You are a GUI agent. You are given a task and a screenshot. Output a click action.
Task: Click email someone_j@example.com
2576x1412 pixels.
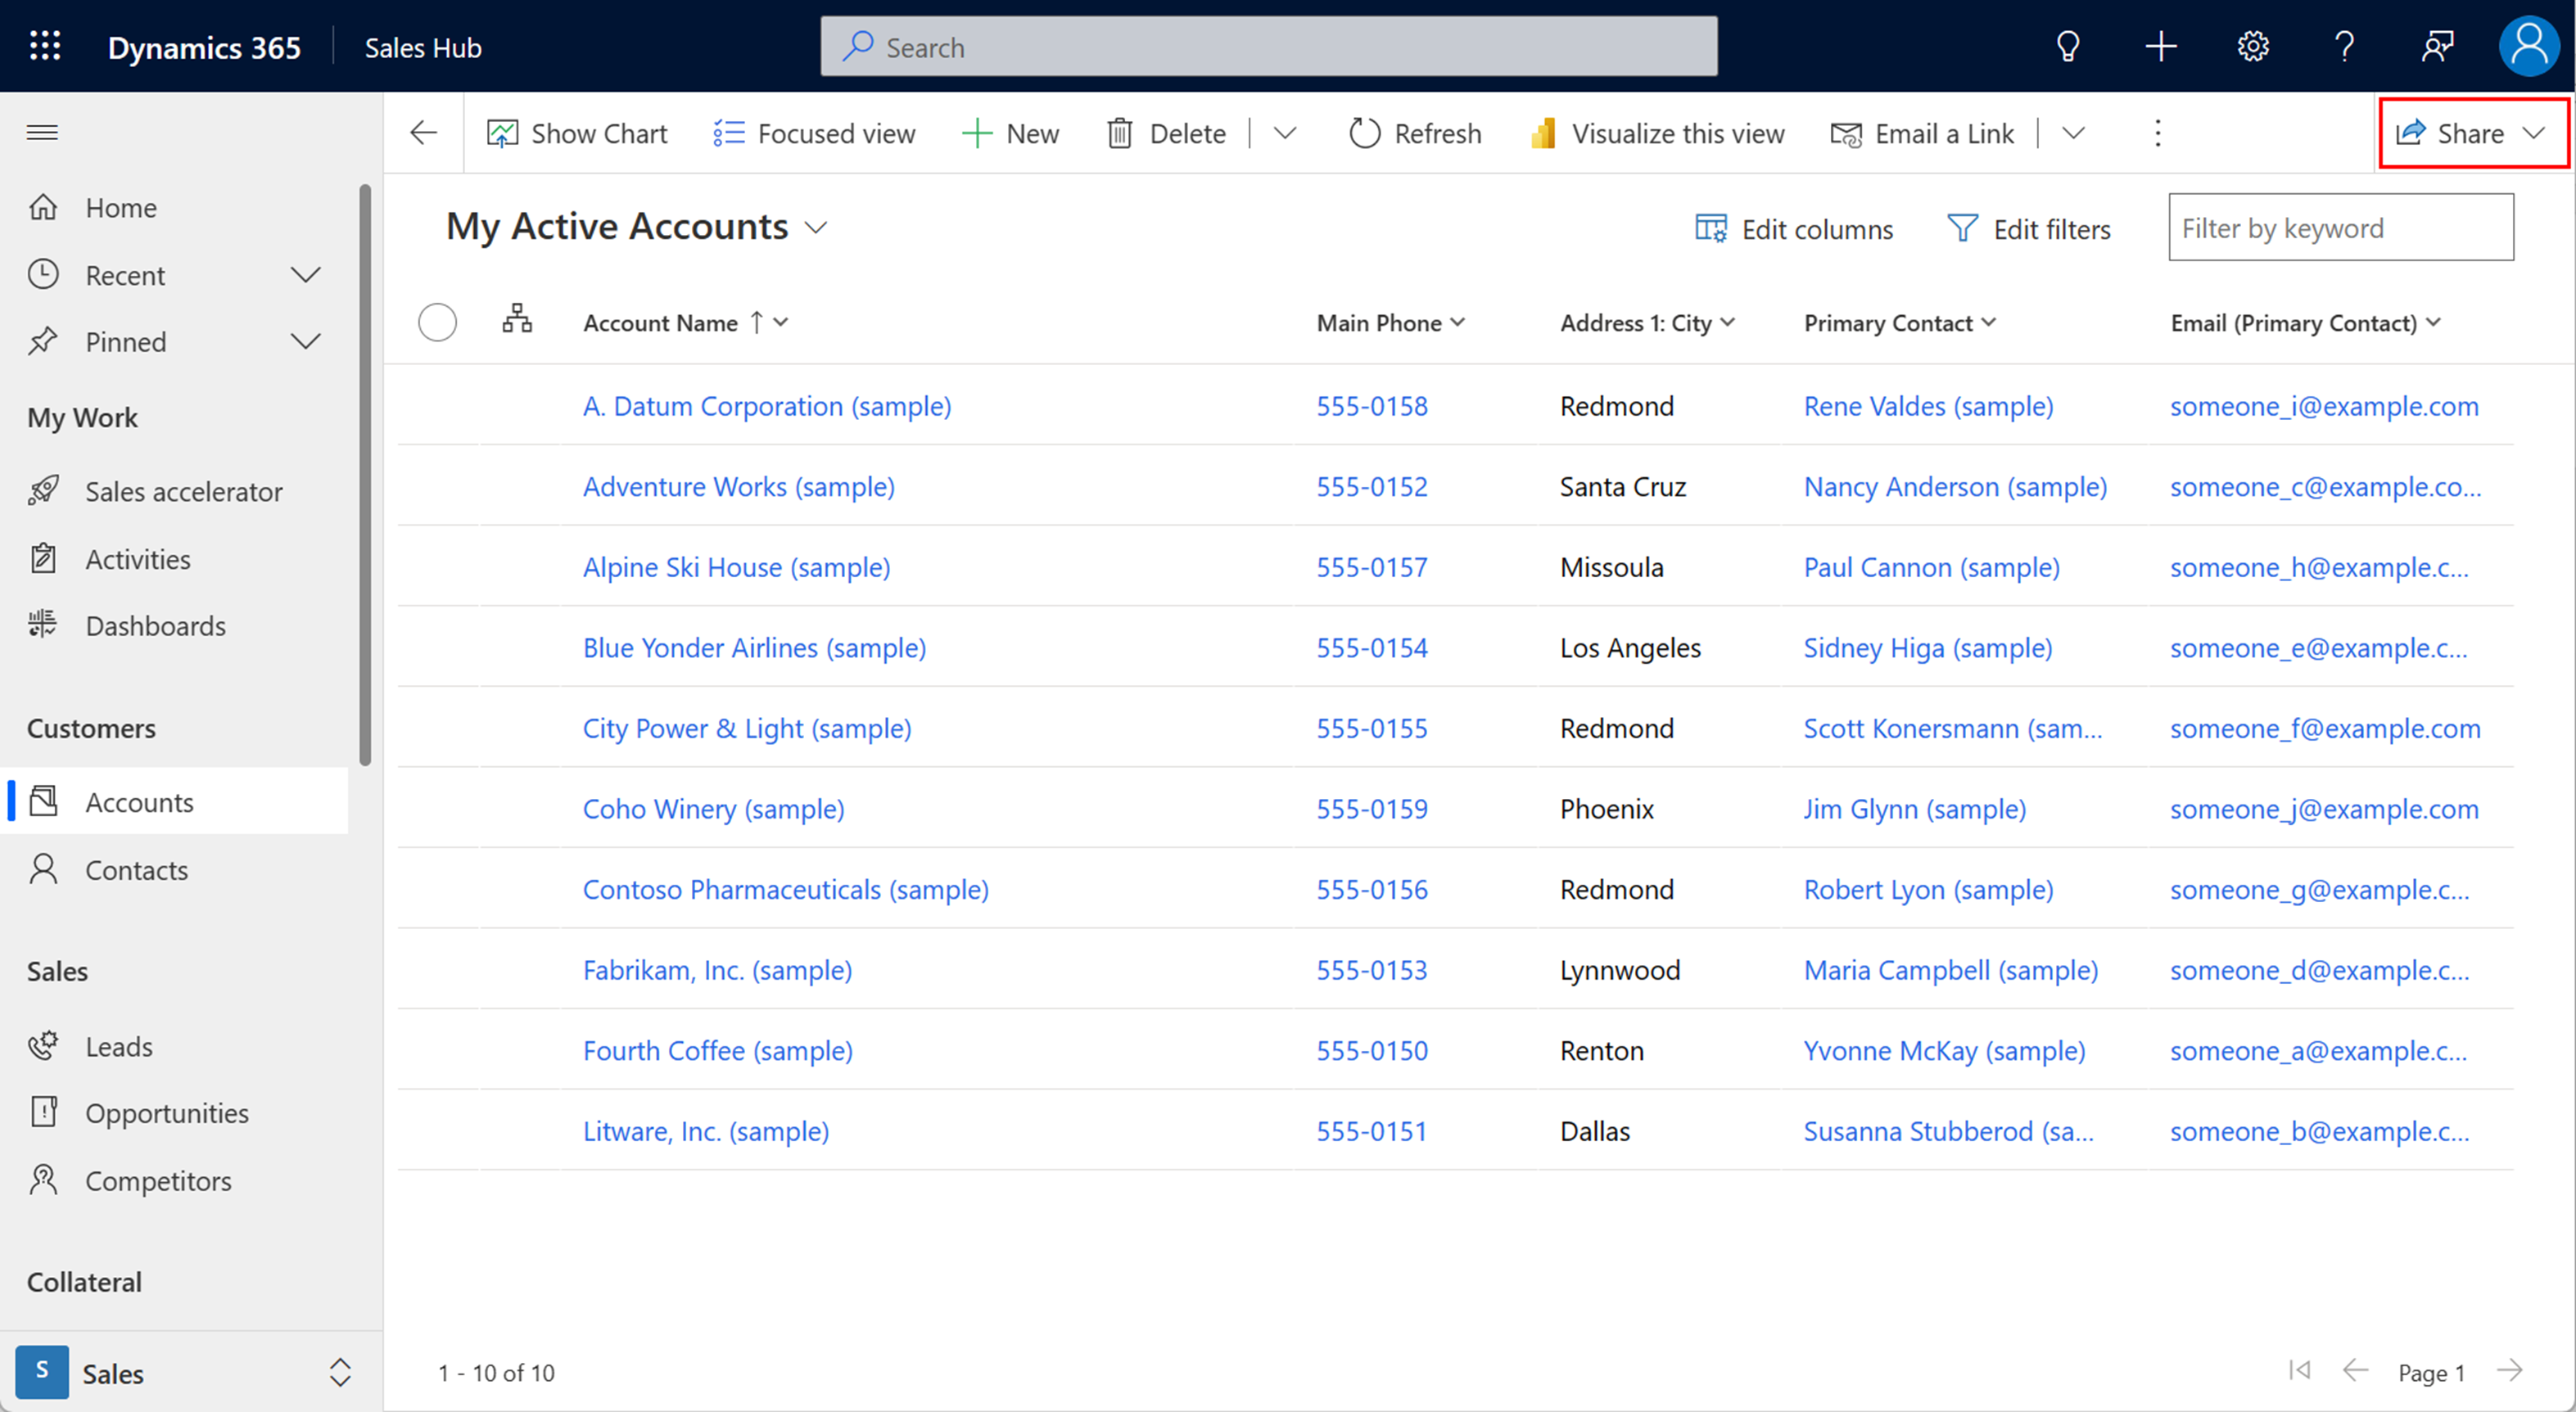(2324, 809)
